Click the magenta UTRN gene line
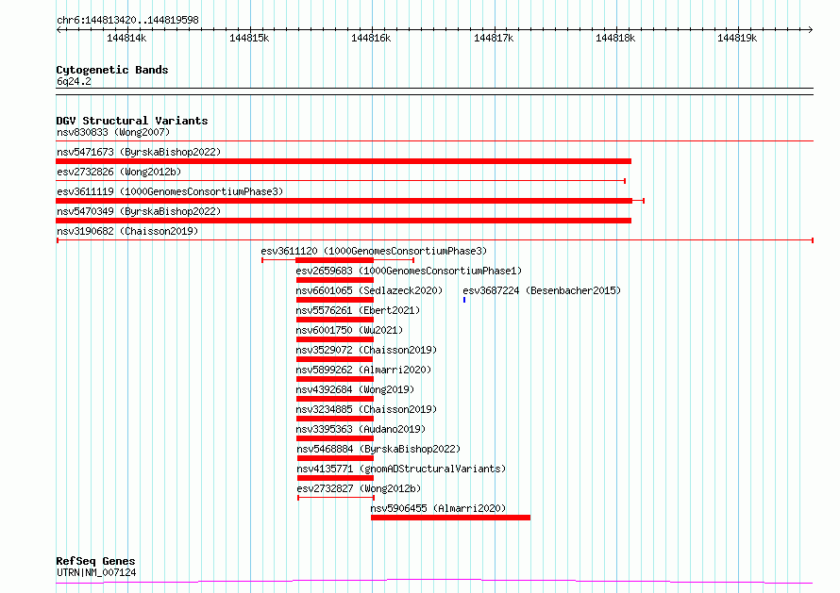Viewport: 840px width, 593px height. pyautogui.click(x=434, y=581)
